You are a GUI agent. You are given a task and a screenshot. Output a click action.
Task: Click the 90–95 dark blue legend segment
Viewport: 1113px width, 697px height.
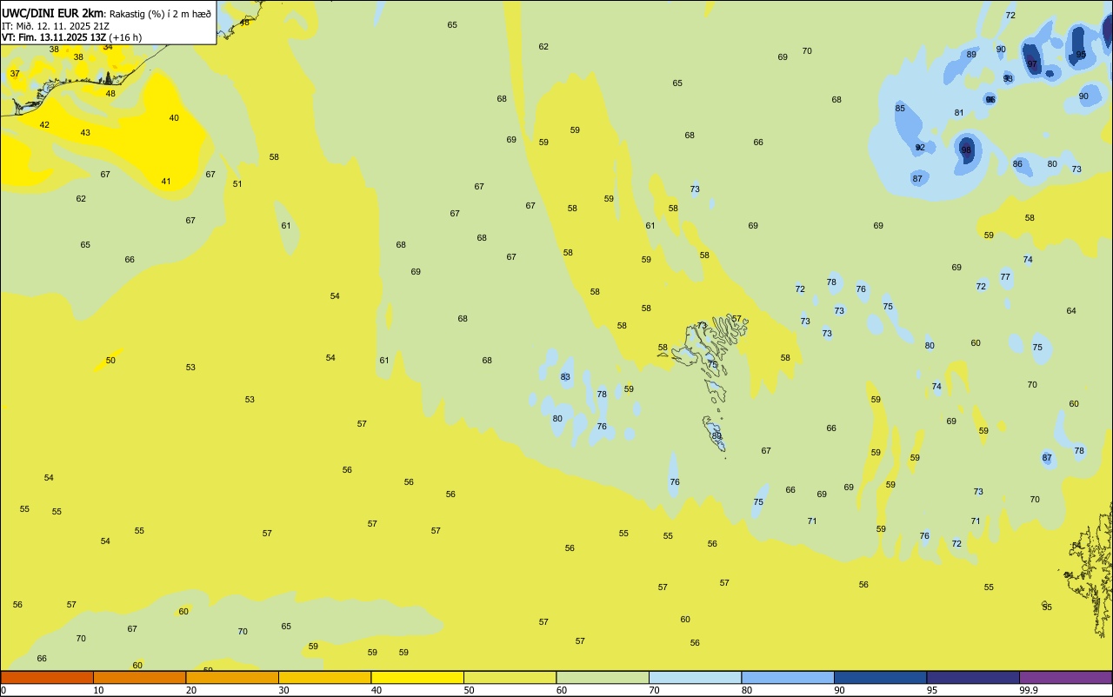(x=880, y=677)
